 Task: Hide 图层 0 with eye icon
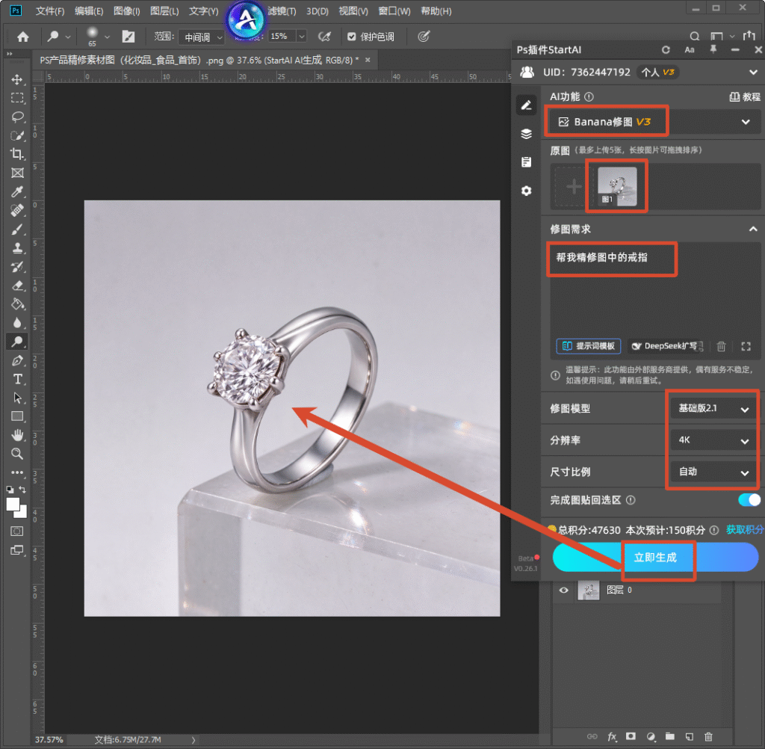tap(563, 590)
